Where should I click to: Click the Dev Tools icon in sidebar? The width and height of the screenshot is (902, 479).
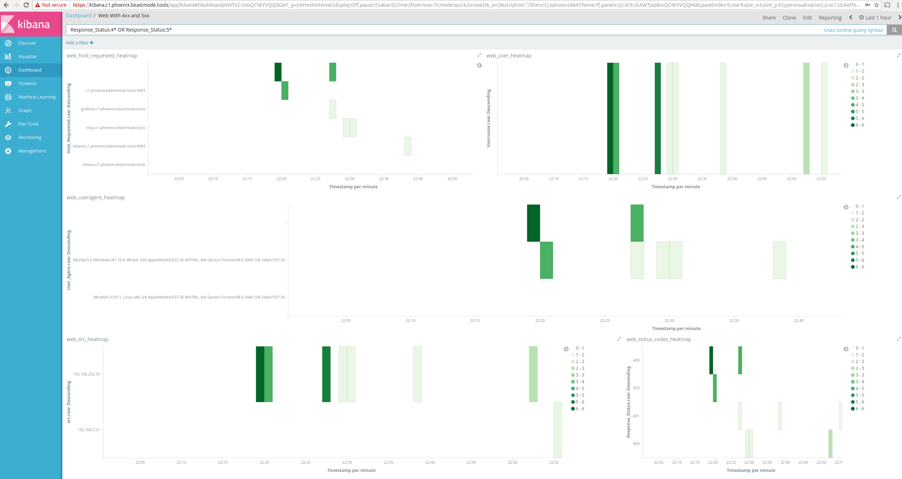coord(9,124)
